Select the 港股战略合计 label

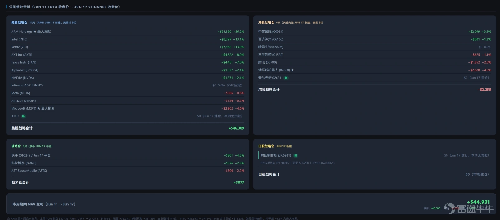point(269,90)
